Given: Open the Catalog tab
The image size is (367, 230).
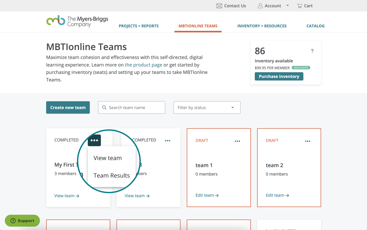Looking at the screenshot, I should [x=315, y=26].
